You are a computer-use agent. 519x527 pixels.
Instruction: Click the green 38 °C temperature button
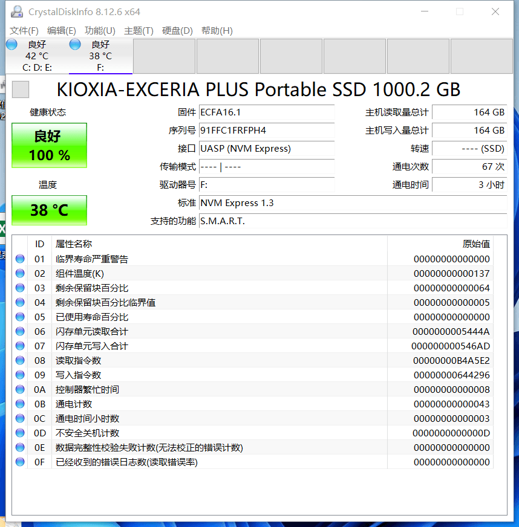pos(50,210)
